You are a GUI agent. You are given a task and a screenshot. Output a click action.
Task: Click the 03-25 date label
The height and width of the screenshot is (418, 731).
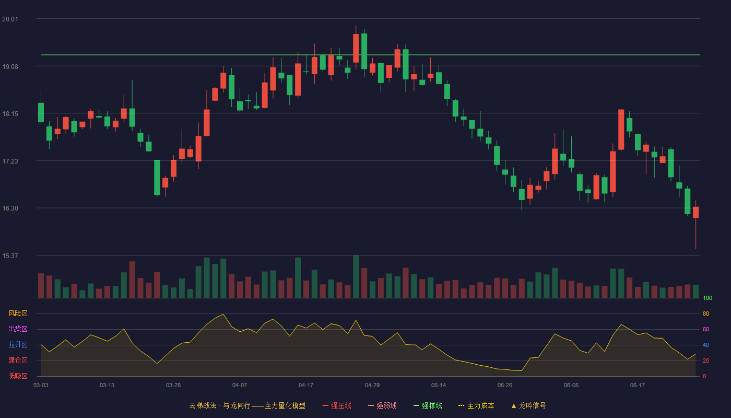point(173,385)
